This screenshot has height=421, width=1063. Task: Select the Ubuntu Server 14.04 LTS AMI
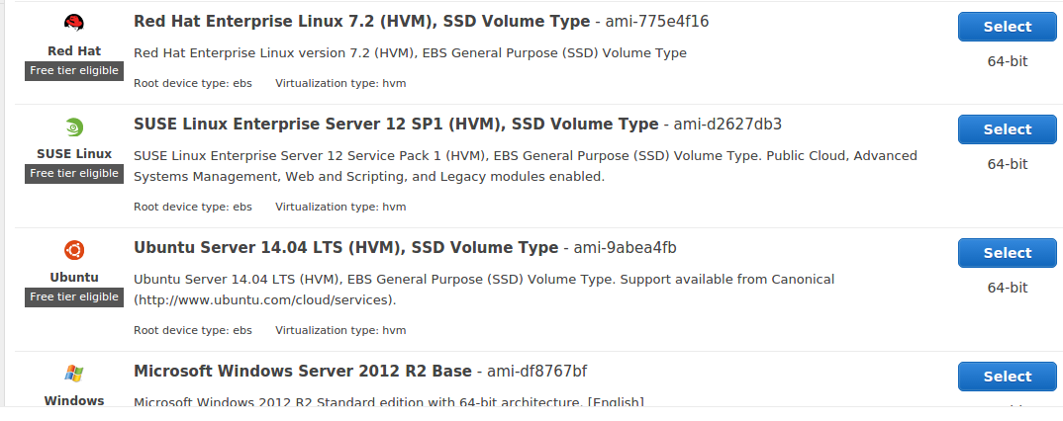[1007, 253]
